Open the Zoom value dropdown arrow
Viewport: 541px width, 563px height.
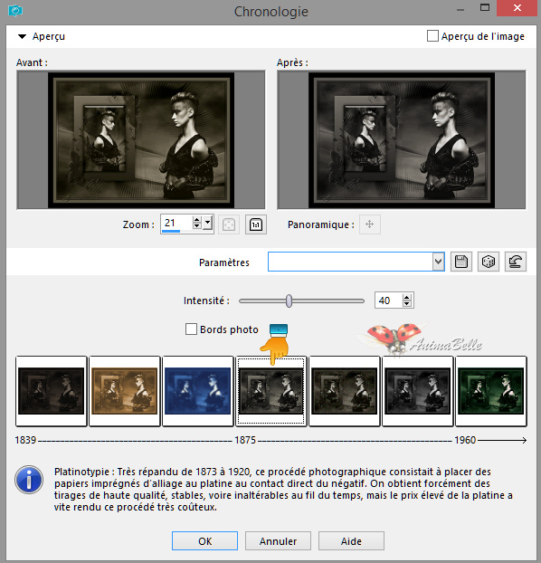pyautogui.click(x=207, y=223)
